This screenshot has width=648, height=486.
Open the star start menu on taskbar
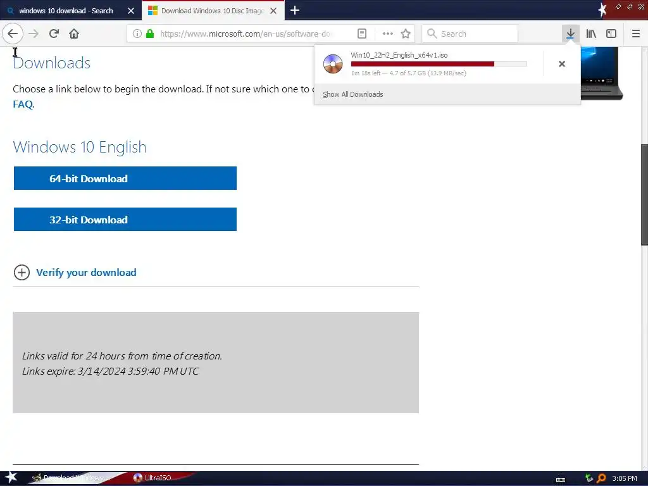pos(11,478)
